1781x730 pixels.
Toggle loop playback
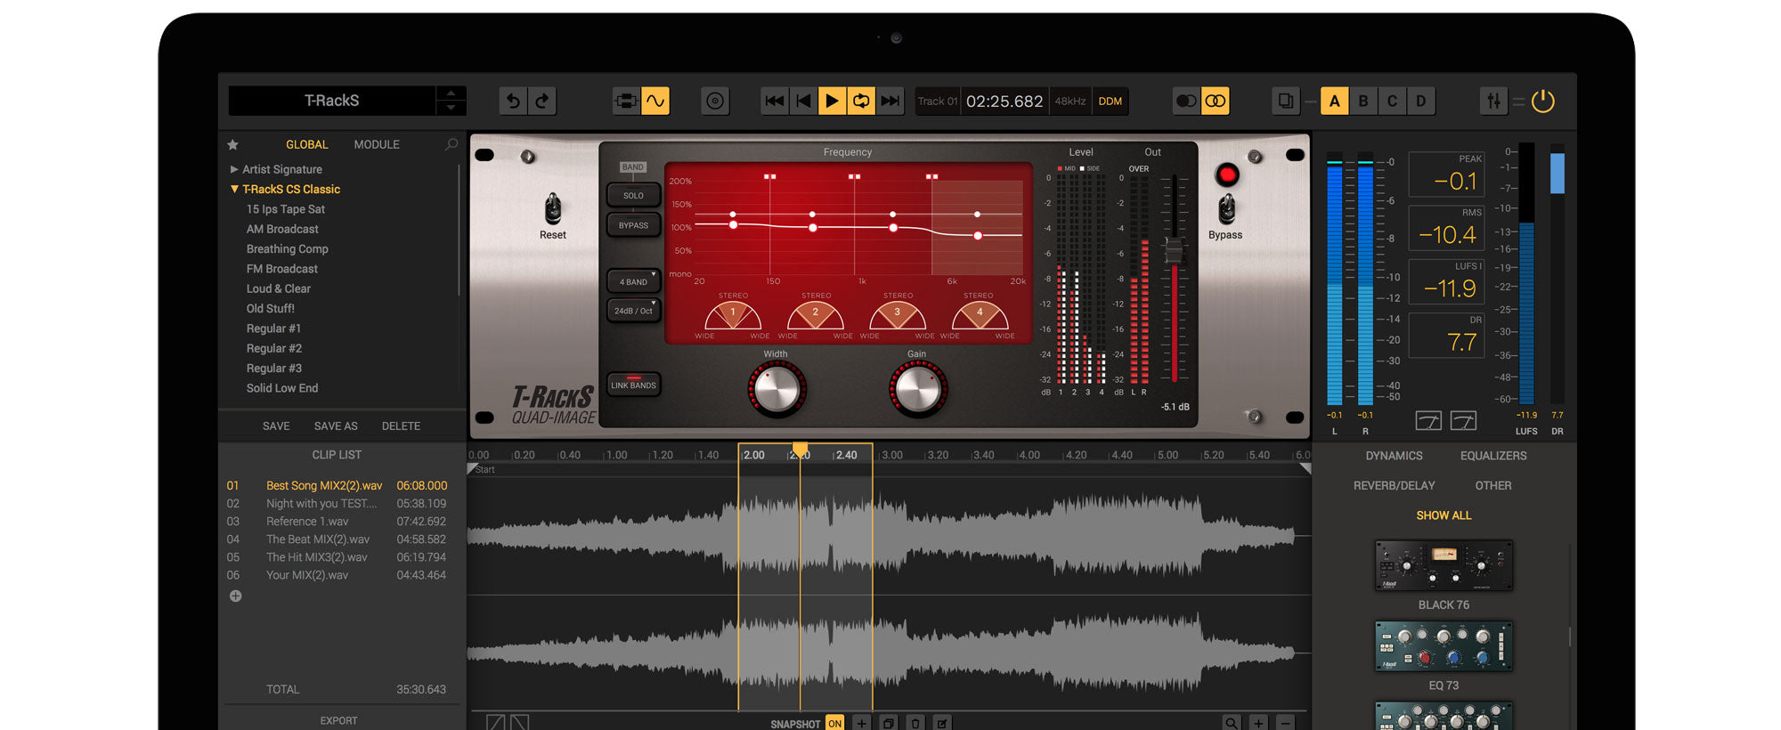tap(861, 101)
